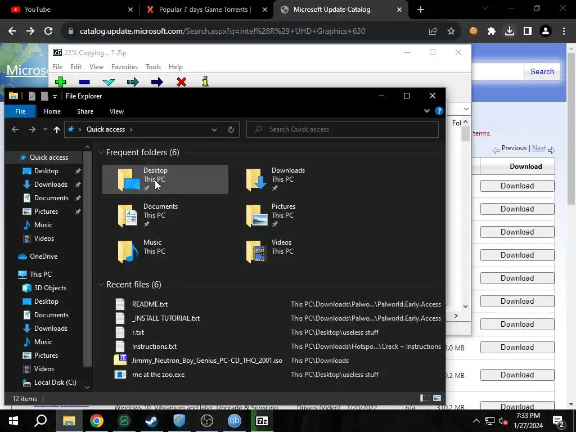The height and width of the screenshot is (432, 576).
Task: Open the Customize Quick Access Toolbar dropdown
Action: tap(55, 96)
